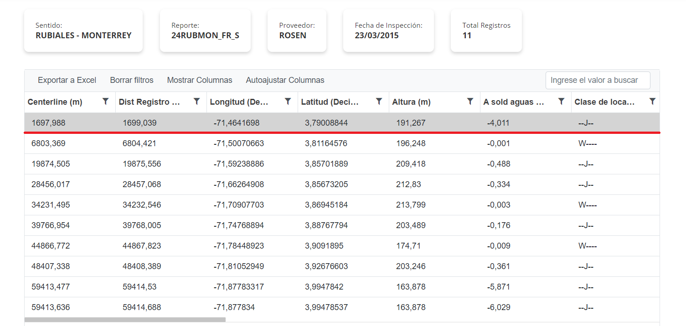
Task: Click the horizontal scrollbar thumb
Action: (x=125, y=320)
